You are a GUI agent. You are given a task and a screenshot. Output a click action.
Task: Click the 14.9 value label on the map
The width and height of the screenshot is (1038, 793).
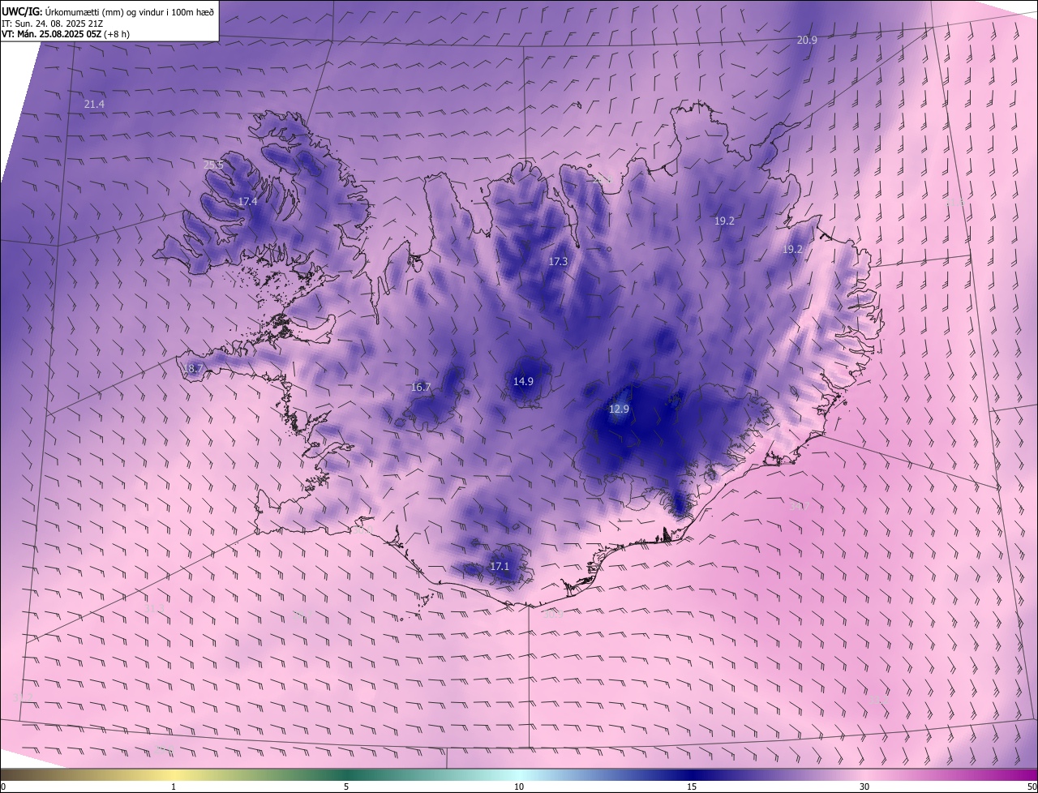click(523, 381)
